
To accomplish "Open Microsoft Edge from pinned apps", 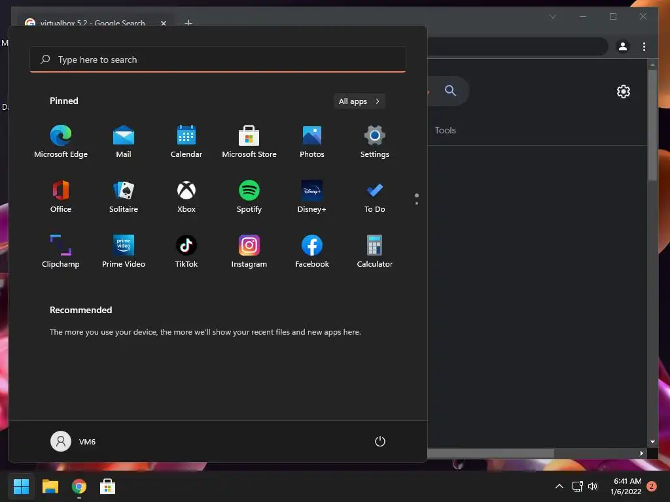I will pyautogui.click(x=61, y=142).
